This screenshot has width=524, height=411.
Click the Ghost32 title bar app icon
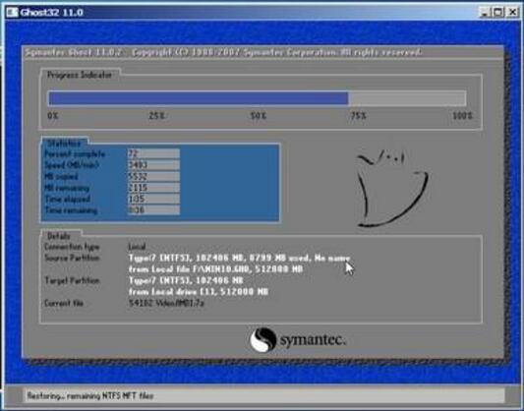coord(12,13)
